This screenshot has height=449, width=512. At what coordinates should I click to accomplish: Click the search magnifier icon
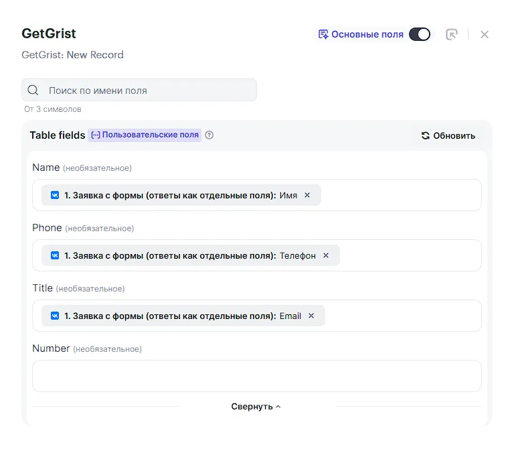33,90
